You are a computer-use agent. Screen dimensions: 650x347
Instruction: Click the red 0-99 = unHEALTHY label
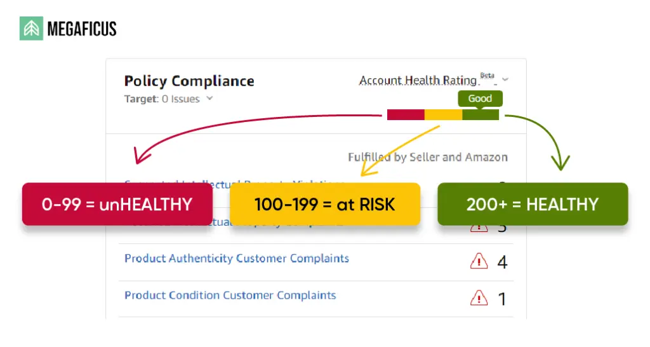click(x=117, y=204)
